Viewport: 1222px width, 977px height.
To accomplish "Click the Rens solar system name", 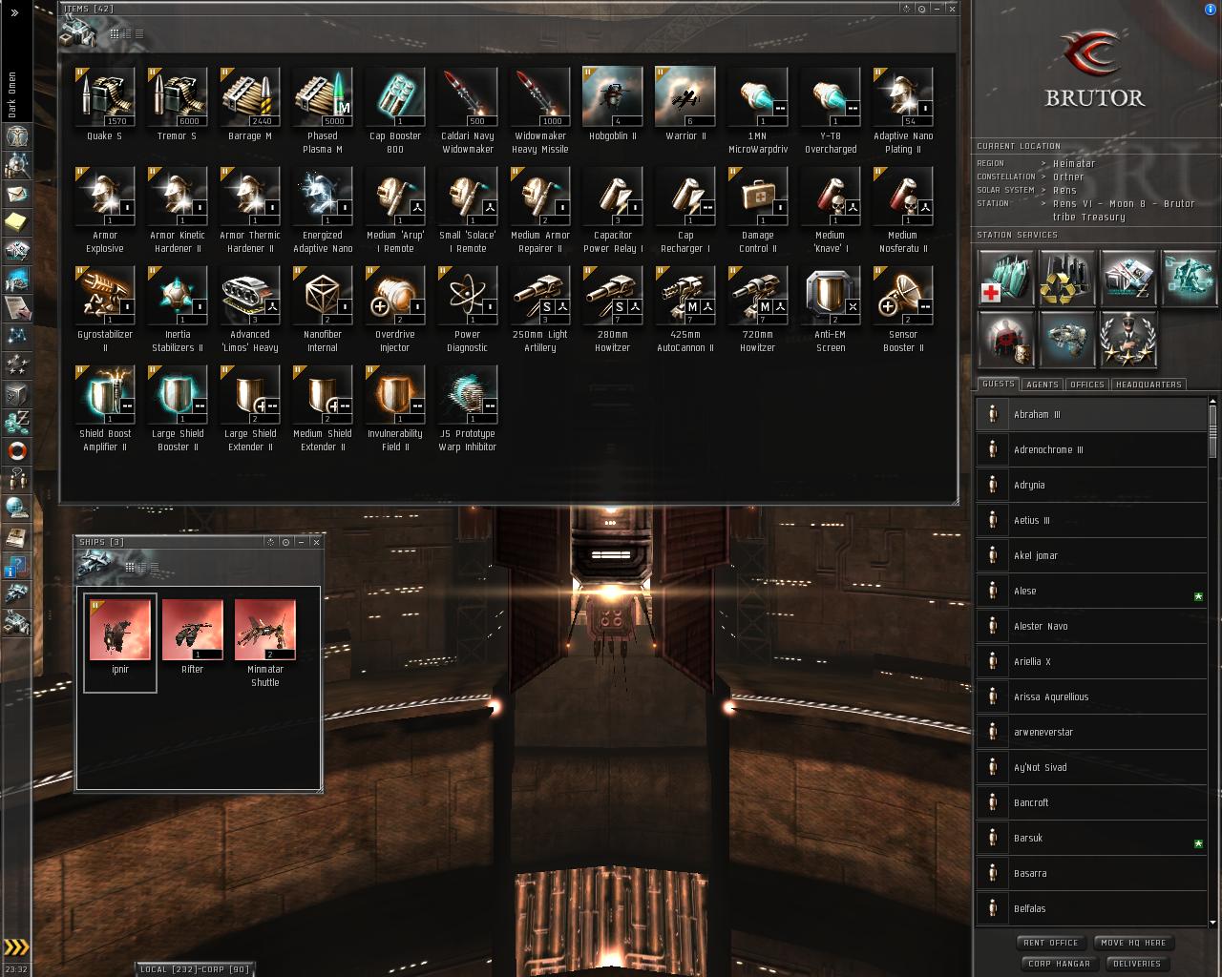I will pos(1064,190).
